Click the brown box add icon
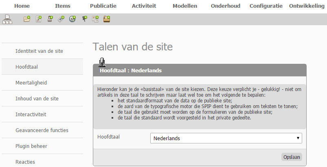 pyautogui.click(x=107, y=19)
